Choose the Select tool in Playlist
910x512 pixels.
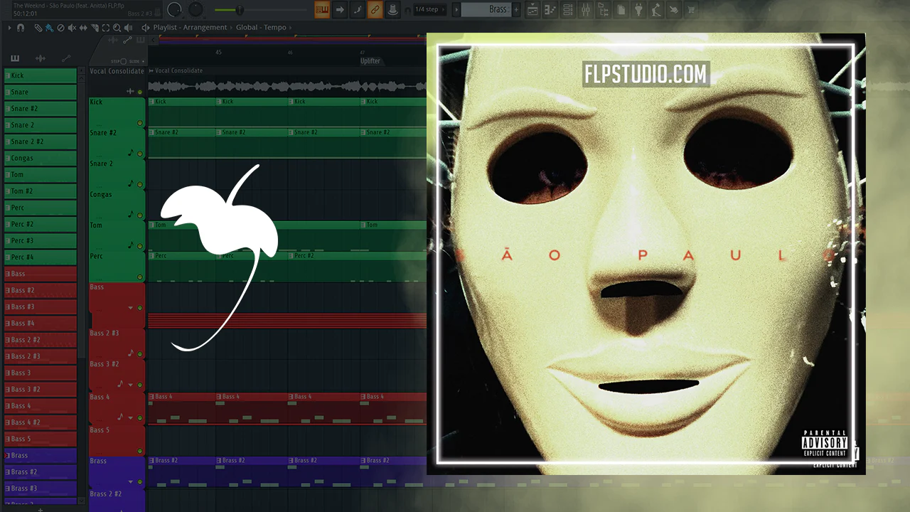(106, 28)
